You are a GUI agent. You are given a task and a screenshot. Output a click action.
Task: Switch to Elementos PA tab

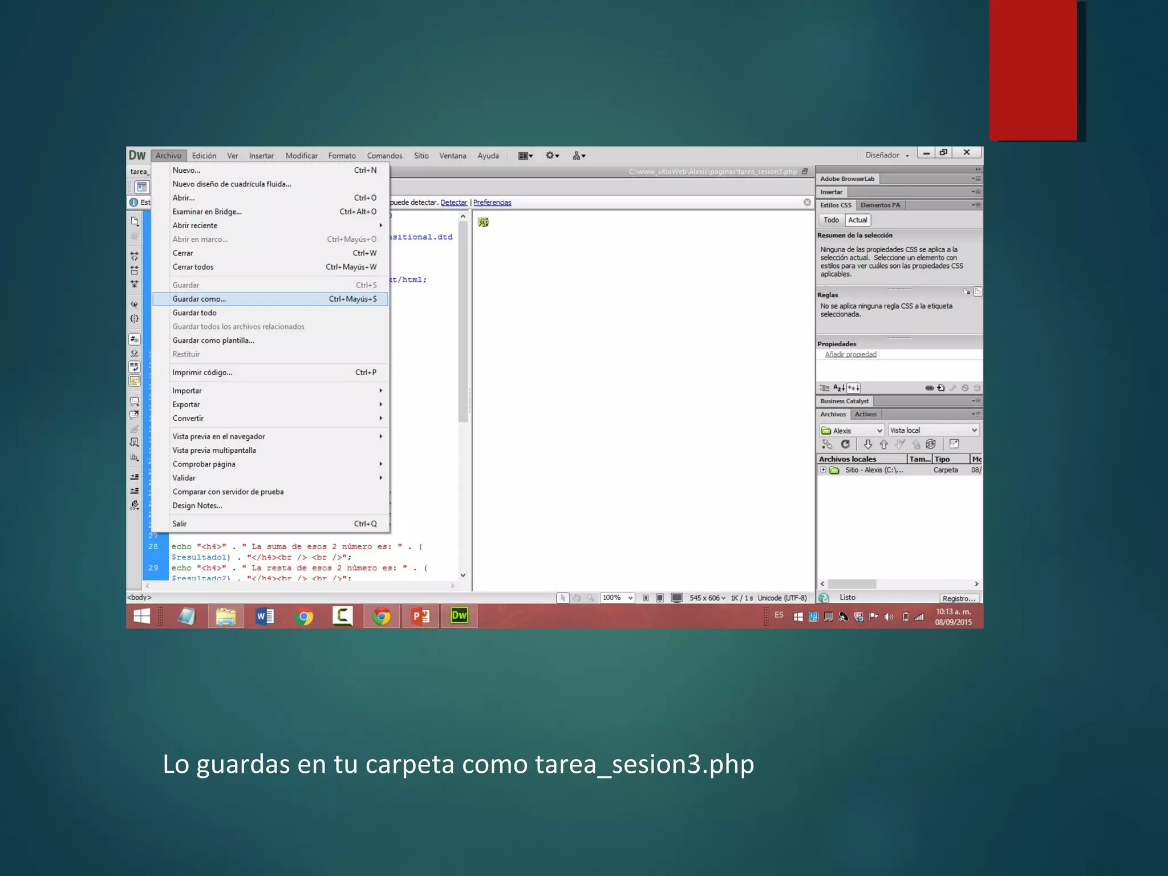click(880, 205)
